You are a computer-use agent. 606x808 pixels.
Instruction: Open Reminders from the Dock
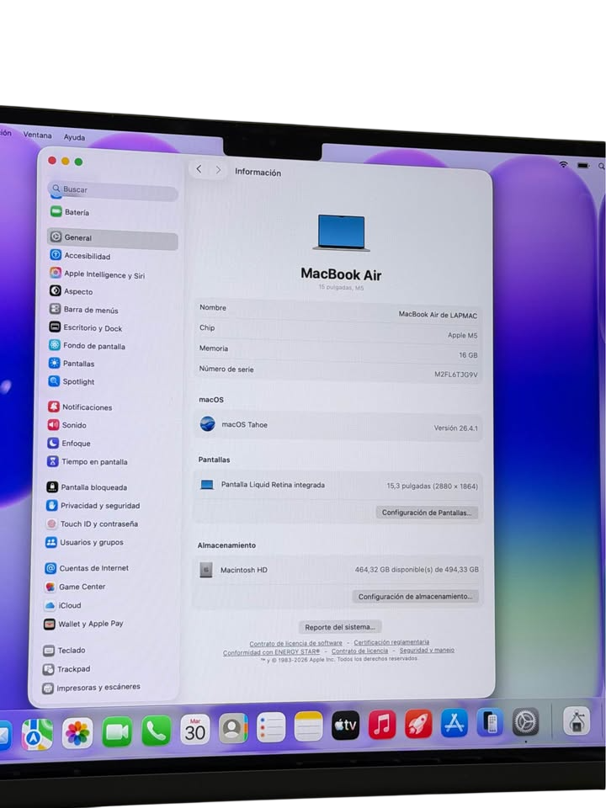point(271,727)
